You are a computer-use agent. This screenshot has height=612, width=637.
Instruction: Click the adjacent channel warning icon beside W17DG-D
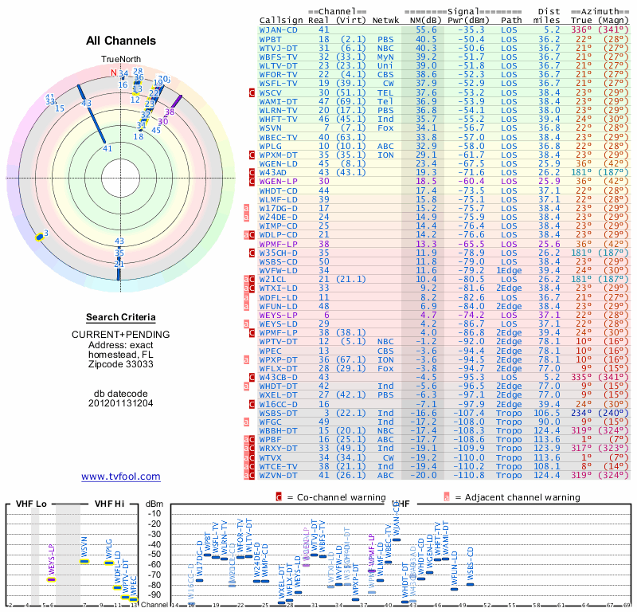tap(246, 208)
